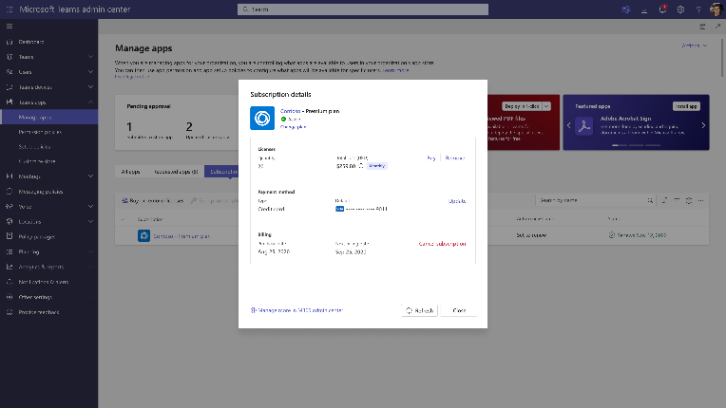Click the Buy licenses link

431,158
